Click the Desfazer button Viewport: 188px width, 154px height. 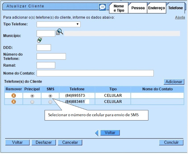pyautogui.click(x=44, y=142)
